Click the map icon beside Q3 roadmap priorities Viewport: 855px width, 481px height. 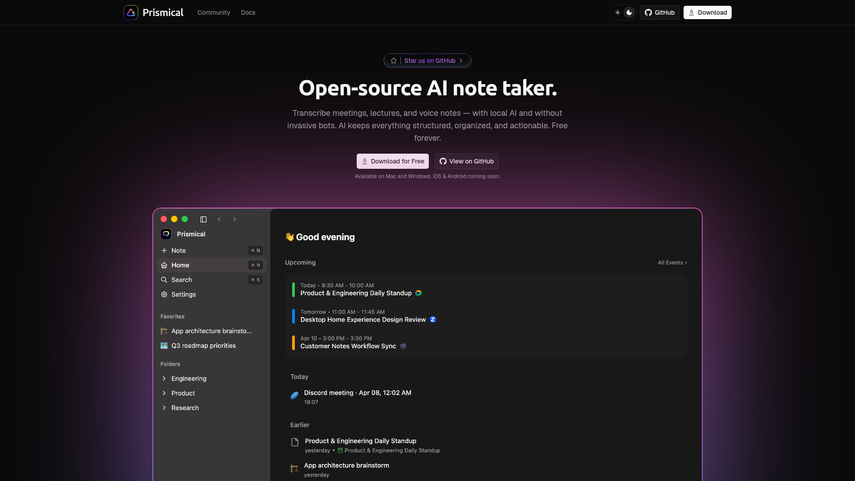[164, 346]
